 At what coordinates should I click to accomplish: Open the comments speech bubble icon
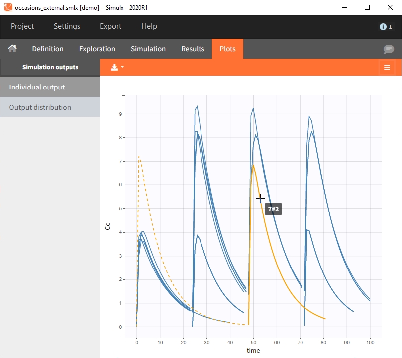pyautogui.click(x=388, y=49)
